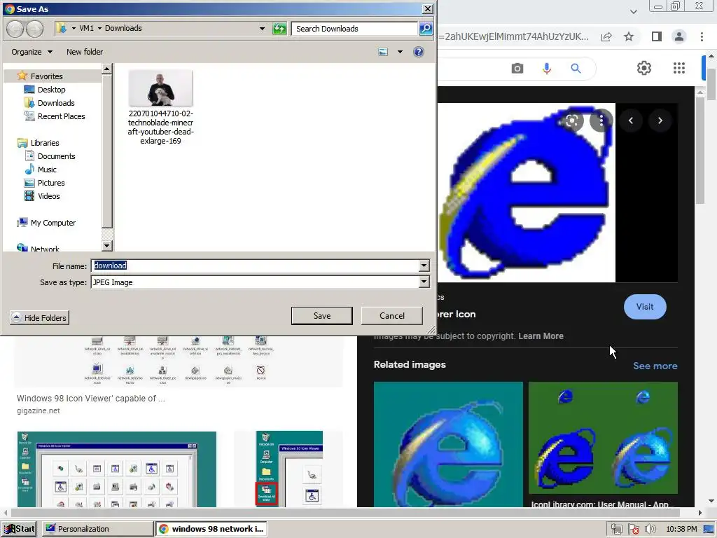The width and height of the screenshot is (717, 538).
Task: Click the Learn More link
Action: [x=541, y=336]
